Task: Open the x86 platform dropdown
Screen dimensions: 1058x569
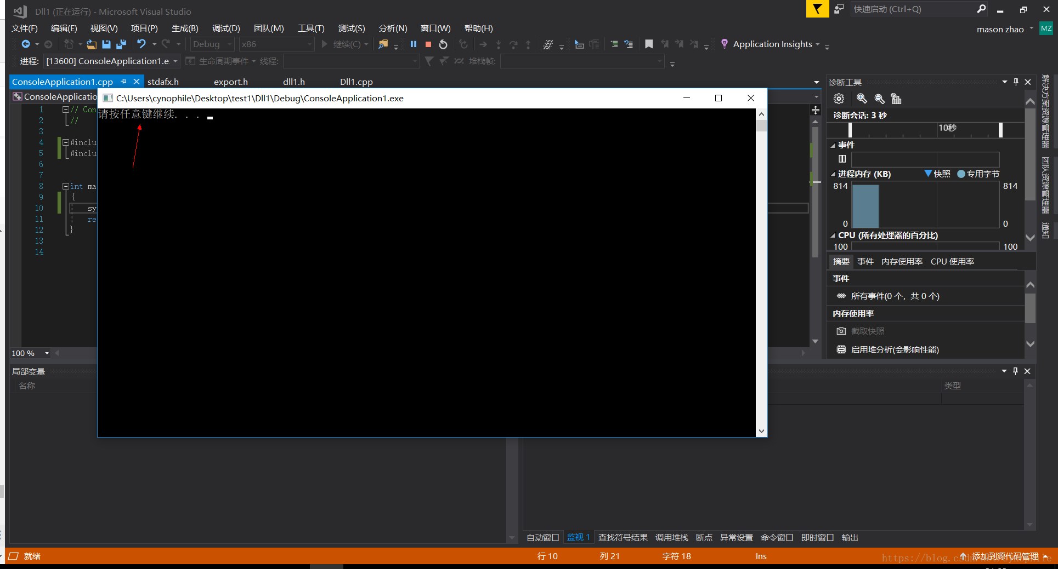Action: [x=277, y=44]
